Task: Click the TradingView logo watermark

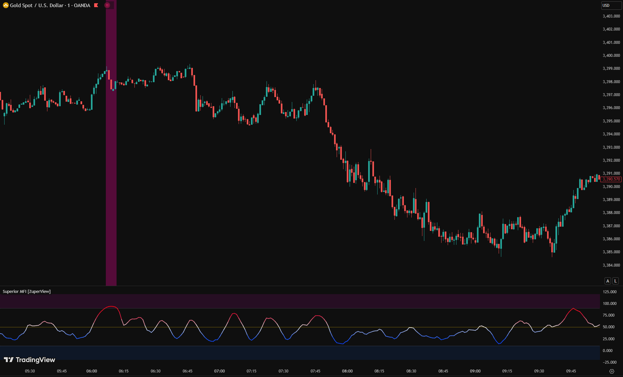Action: (x=30, y=360)
